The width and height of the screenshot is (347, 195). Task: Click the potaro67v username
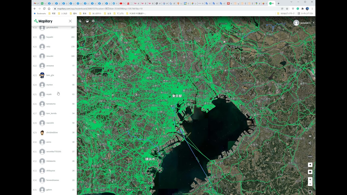coord(306,23)
